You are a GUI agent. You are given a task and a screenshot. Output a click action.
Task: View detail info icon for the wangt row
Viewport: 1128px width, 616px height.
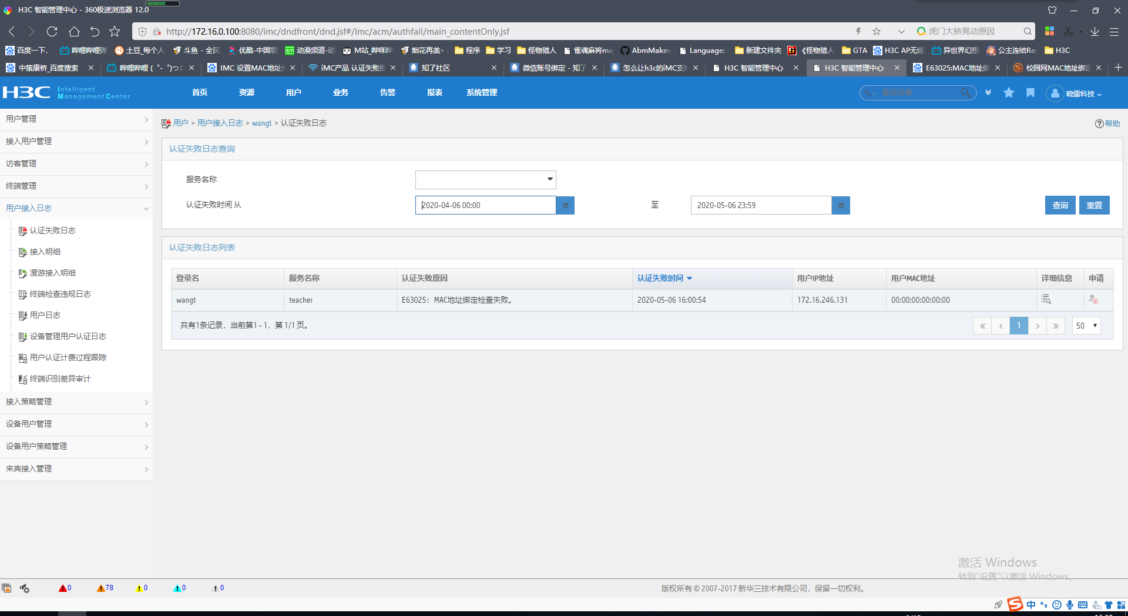(x=1046, y=299)
